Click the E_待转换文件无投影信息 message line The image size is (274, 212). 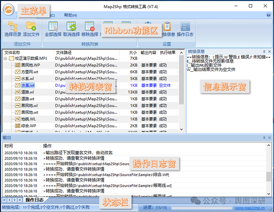point(210,61)
